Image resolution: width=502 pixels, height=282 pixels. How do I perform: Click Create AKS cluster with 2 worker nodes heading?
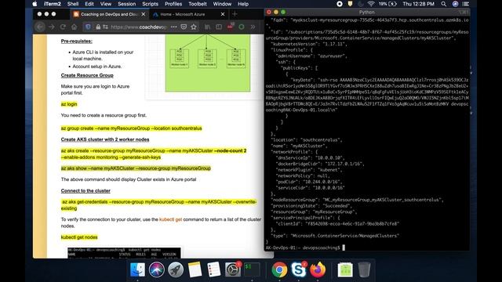coord(105,139)
